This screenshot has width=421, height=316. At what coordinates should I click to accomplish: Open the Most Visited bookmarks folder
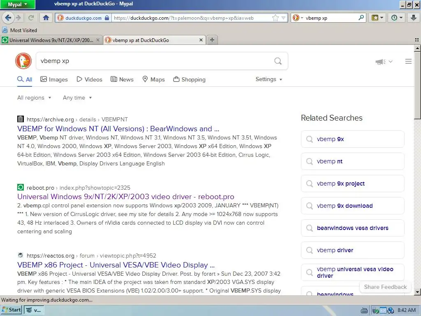tap(20, 30)
